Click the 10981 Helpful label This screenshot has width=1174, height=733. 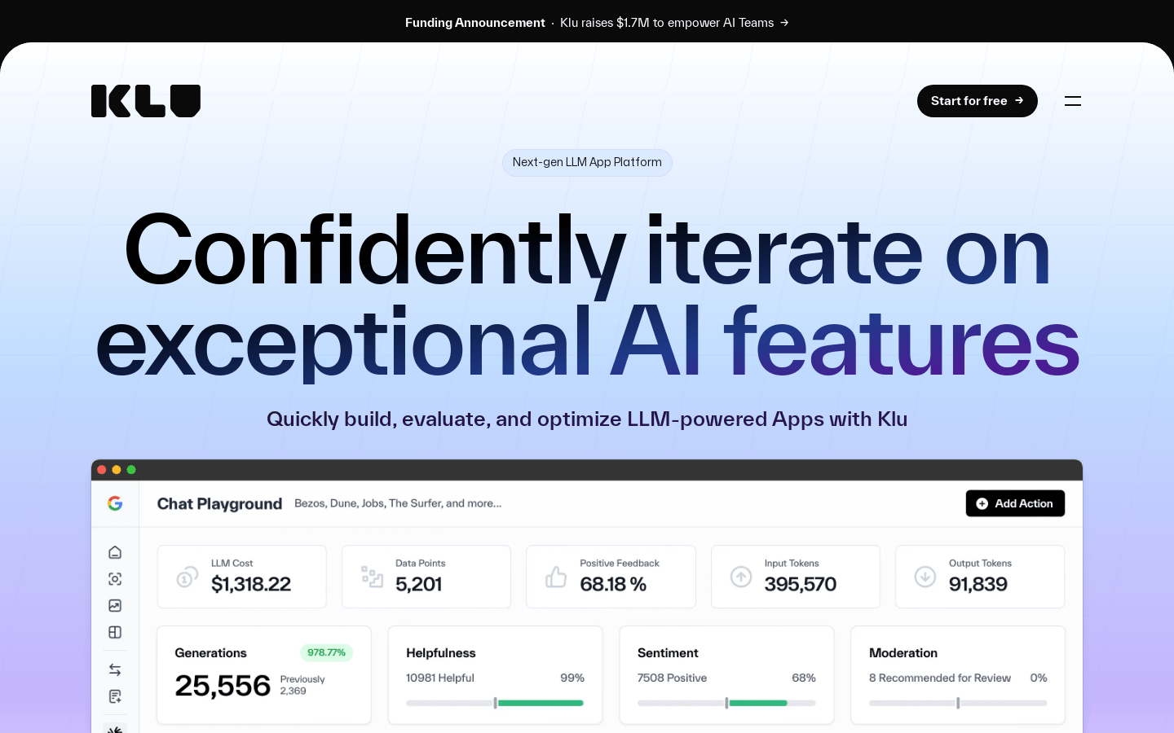[x=440, y=678]
